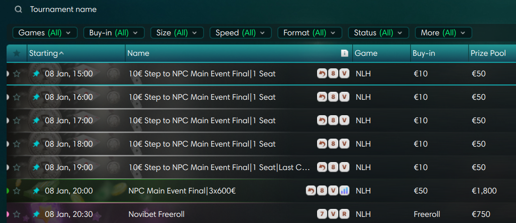516x223 pixels.
Task: Click the bar chart icon on NPC Main Event Final
Action: click(344, 191)
